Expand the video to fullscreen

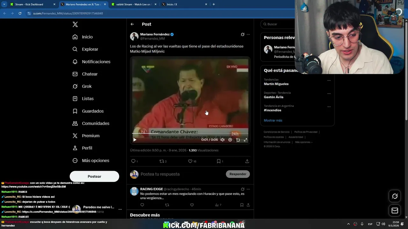pos(245,140)
